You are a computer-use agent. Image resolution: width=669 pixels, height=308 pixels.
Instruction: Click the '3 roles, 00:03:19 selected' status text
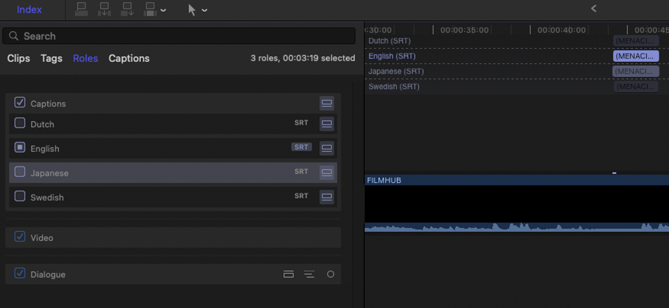(x=303, y=58)
